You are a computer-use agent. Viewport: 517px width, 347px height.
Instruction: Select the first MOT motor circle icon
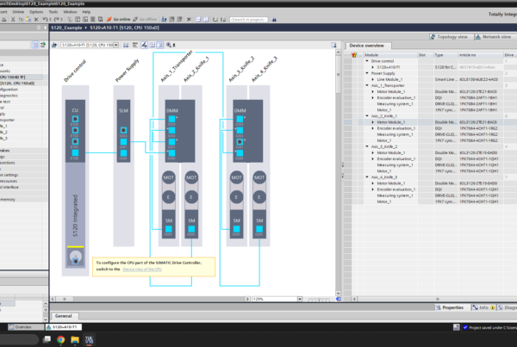click(x=169, y=178)
